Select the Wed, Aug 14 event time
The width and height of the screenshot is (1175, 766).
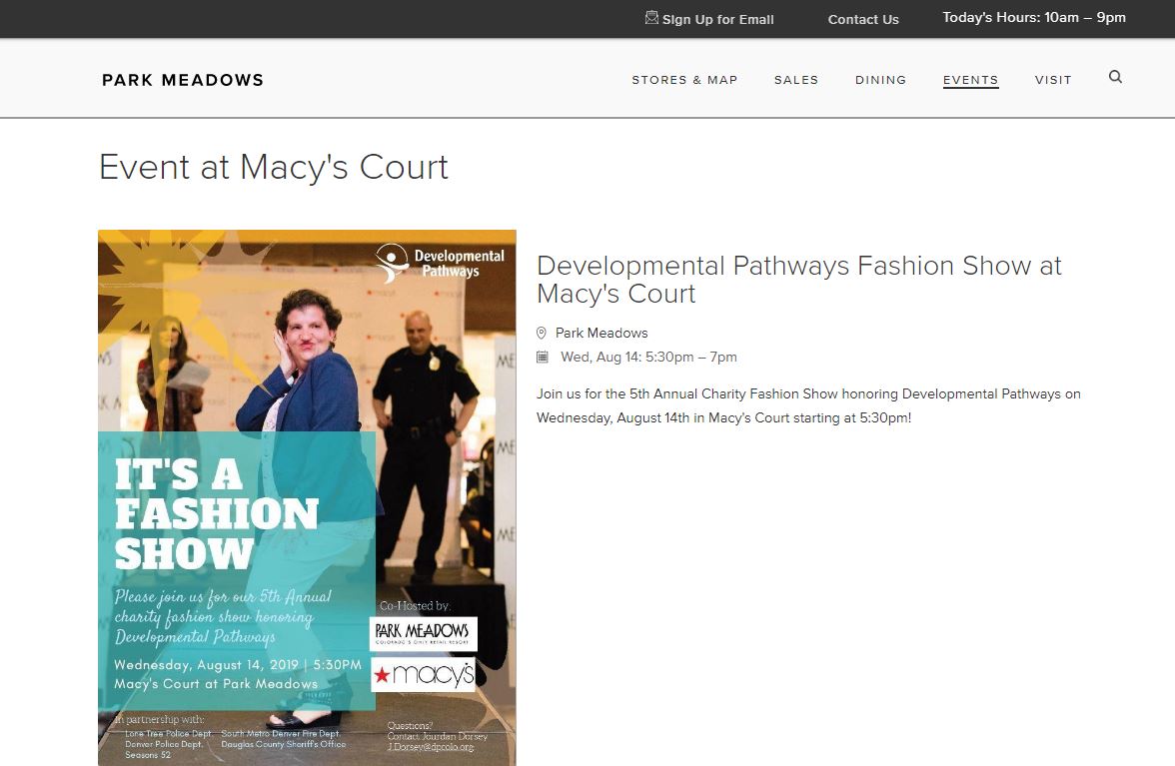[648, 358]
